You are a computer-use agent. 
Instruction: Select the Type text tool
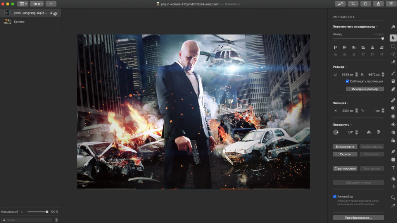pyautogui.click(x=393, y=168)
